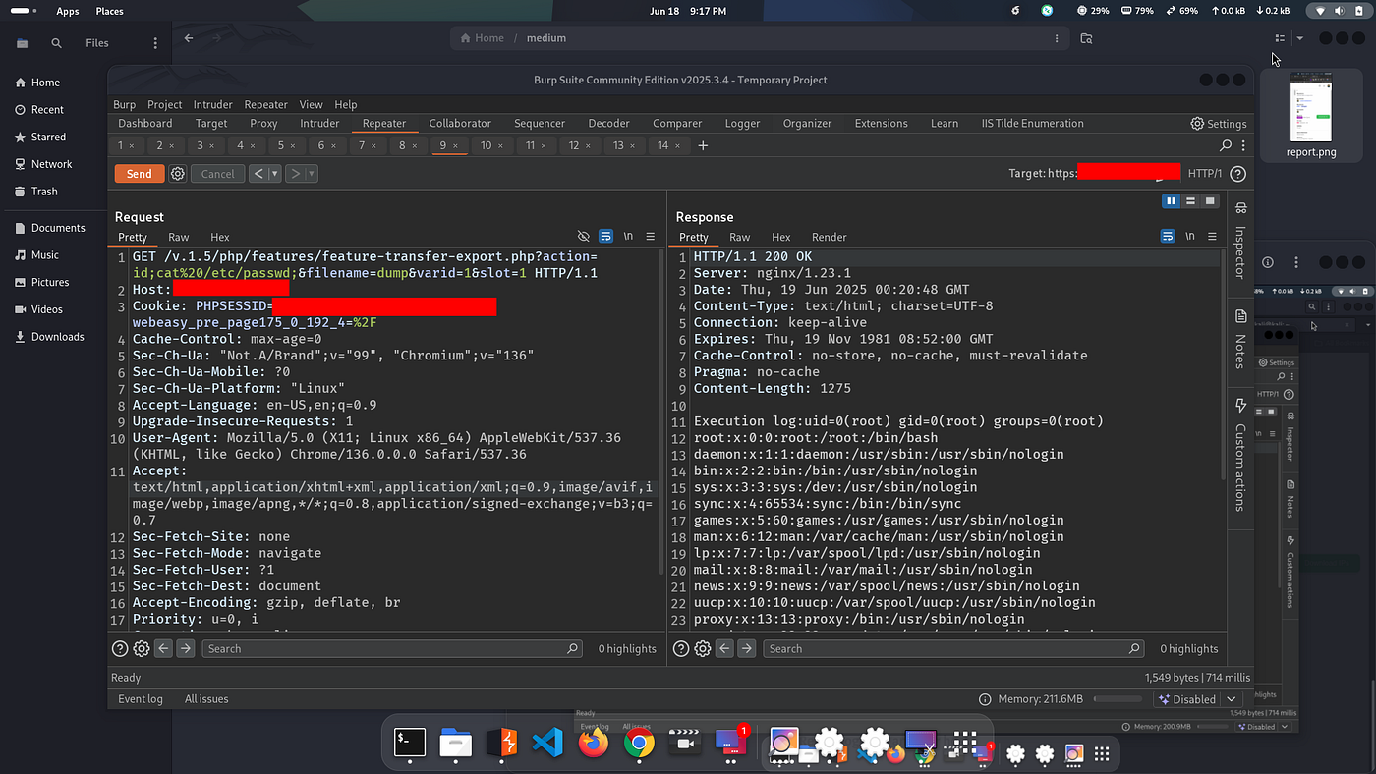Open the Intruder menu in menu bar

pyautogui.click(x=212, y=105)
